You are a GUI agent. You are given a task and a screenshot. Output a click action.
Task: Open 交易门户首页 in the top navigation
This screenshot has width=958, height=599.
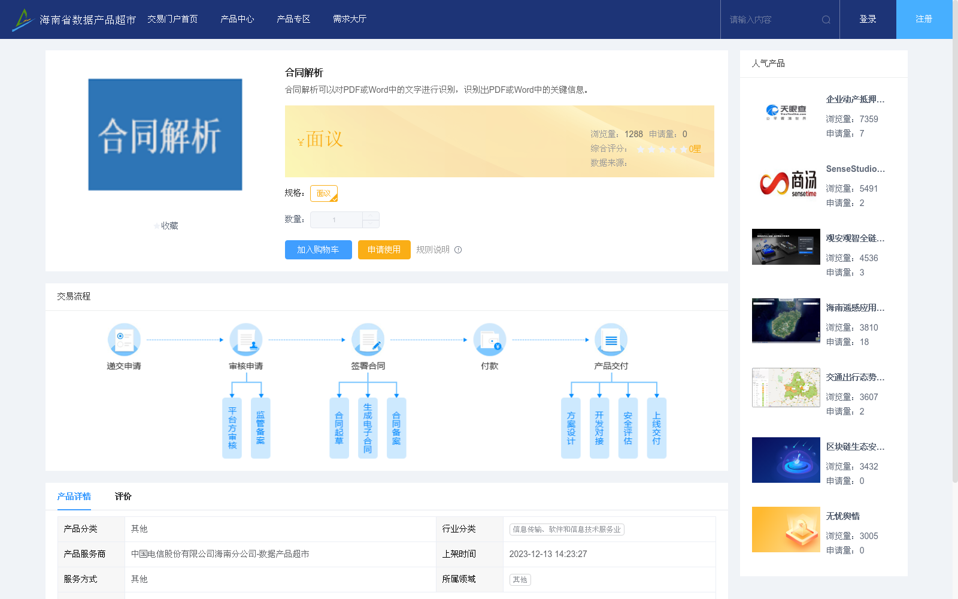(172, 19)
